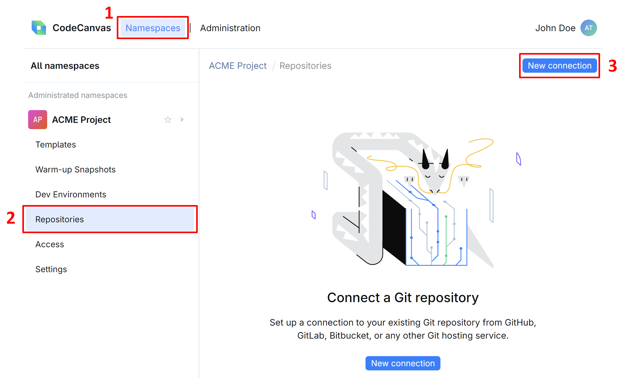Screen dimensions: 624x382
Task: Click the star to favorite ACME Project
Action: 168,119
